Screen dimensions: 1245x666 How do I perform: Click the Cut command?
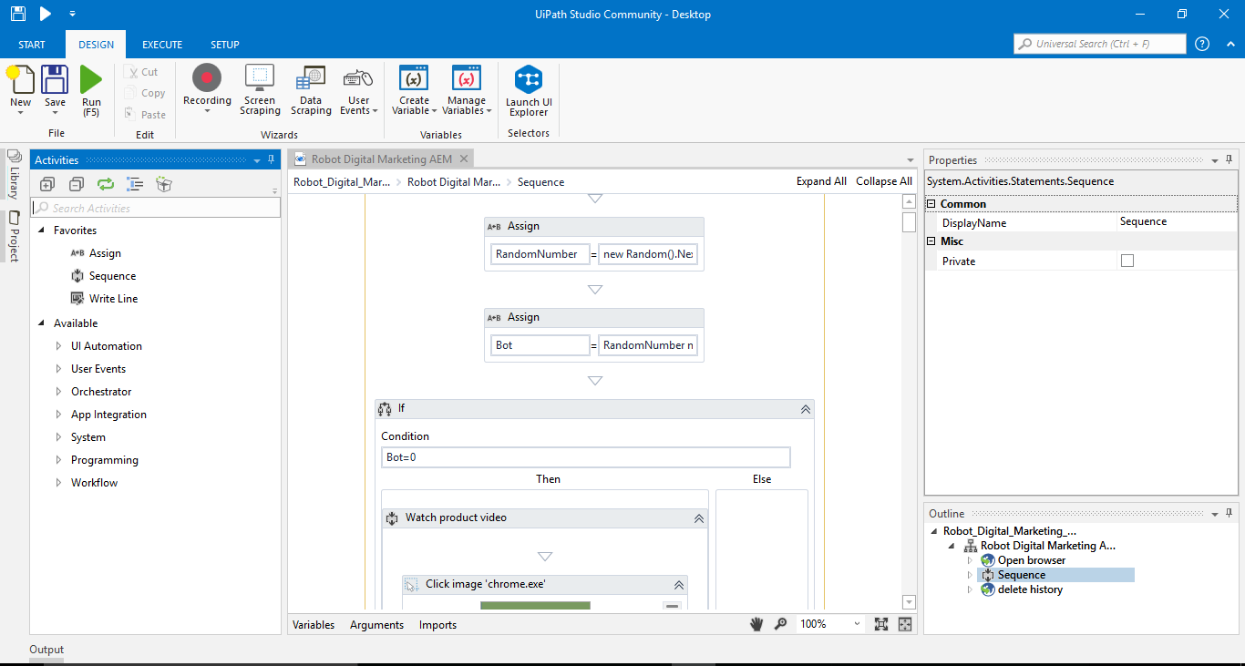142,72
